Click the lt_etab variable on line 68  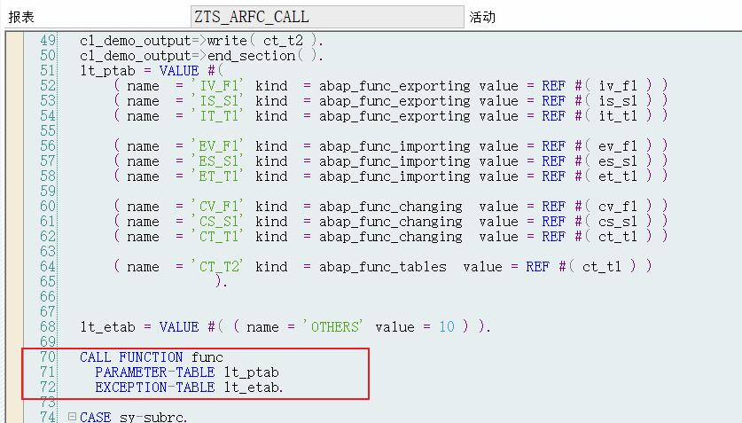(x=107, y=326)
